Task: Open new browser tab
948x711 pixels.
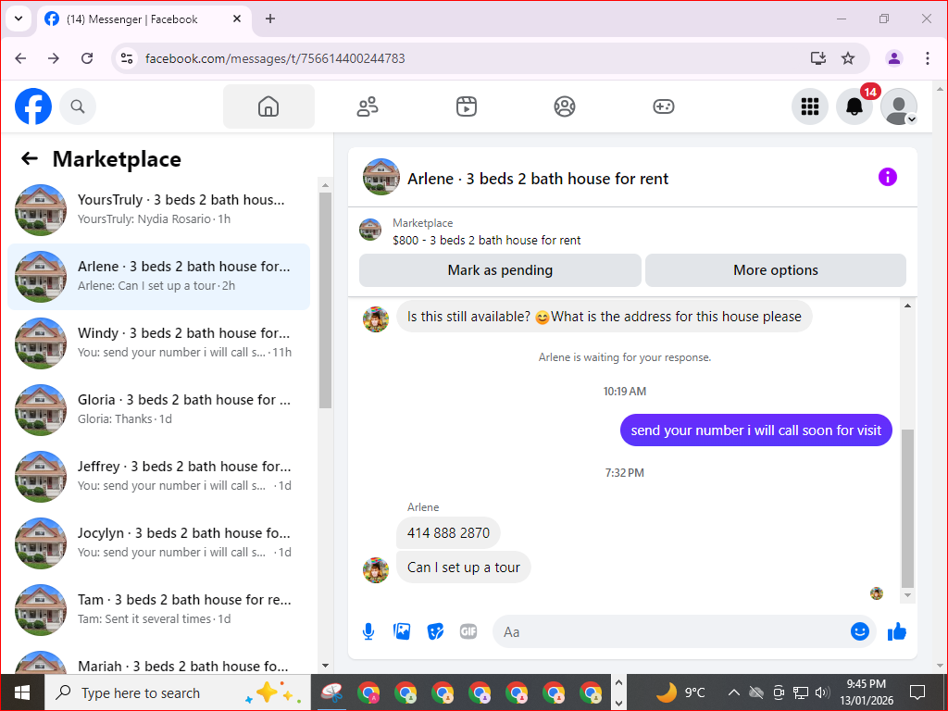Action: pos(270,19)
